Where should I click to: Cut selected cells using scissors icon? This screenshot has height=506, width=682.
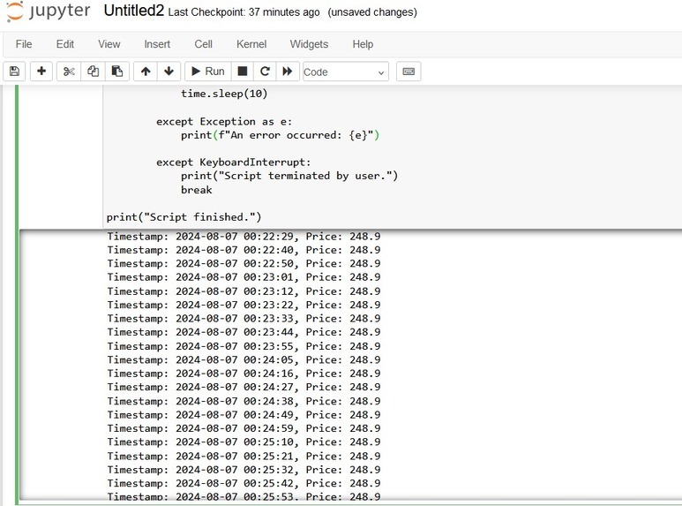(x=69, y=72)
